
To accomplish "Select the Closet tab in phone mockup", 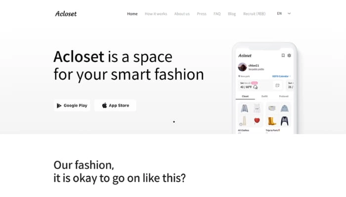I will click(x=245, y=97).
